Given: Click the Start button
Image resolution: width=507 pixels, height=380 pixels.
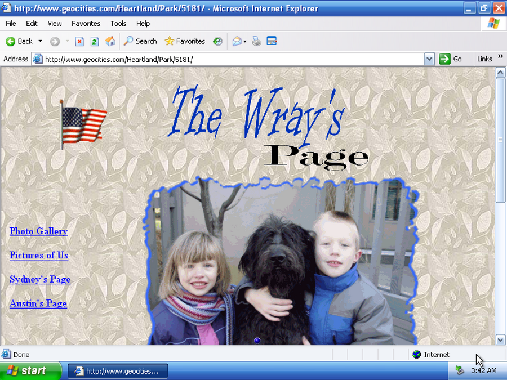Looking at the screenshot, I should pos(31,370).
